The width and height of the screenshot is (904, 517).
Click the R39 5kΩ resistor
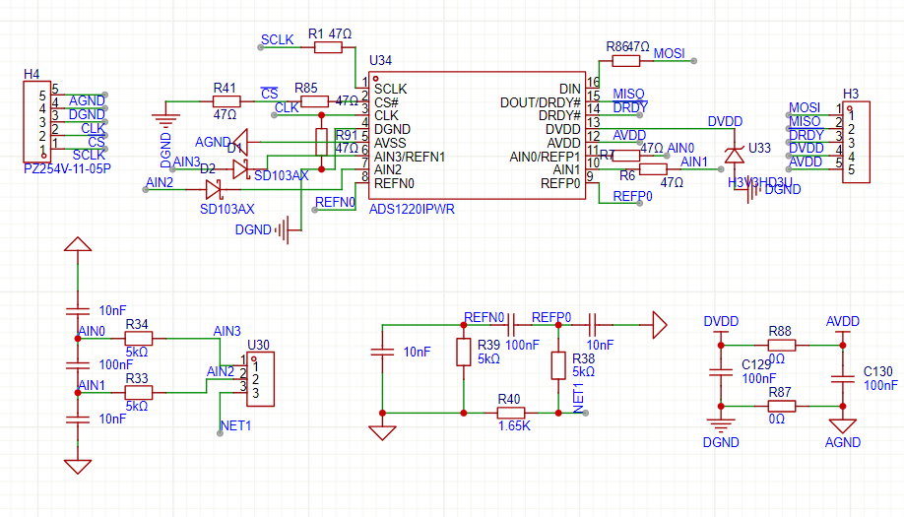click(x=464, y=352)
